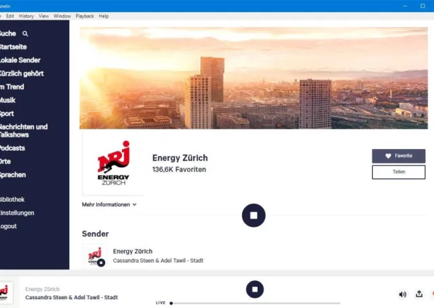Viewport: 434px width, 308px height.
Task: Select Sport in the sidebar
Action: (x=7, y=114)
